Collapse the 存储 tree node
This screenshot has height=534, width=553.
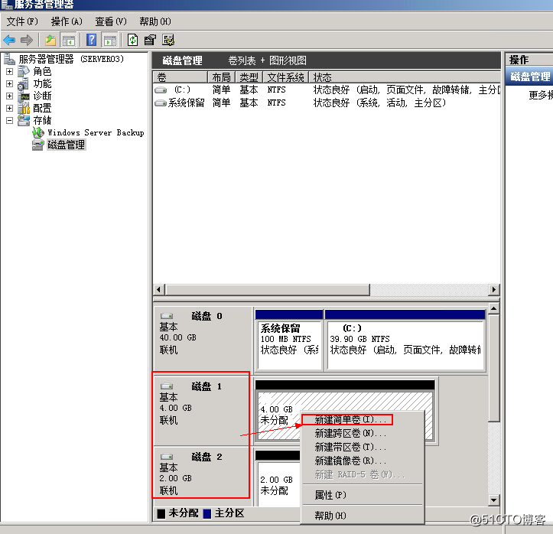click(x=9, y=121)
